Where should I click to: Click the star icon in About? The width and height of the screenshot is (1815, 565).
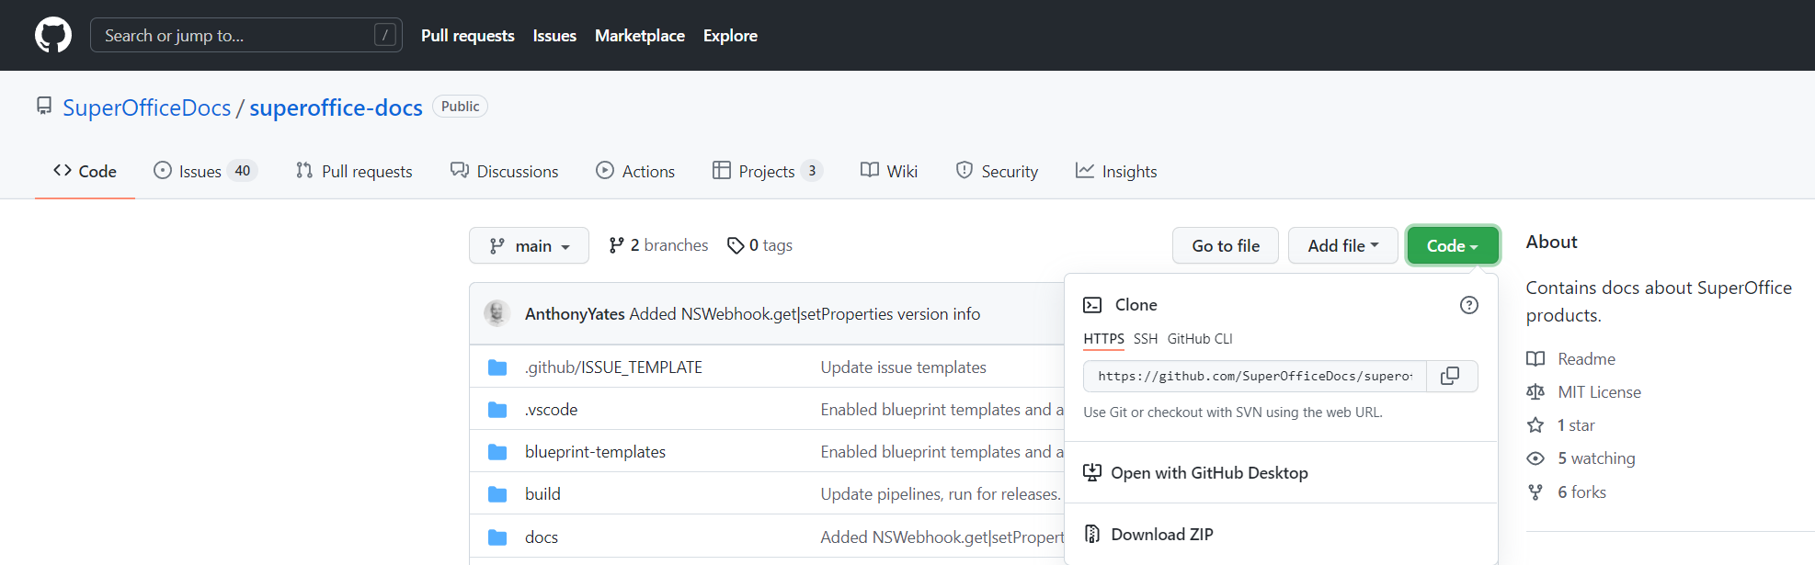click(1535, 425)
